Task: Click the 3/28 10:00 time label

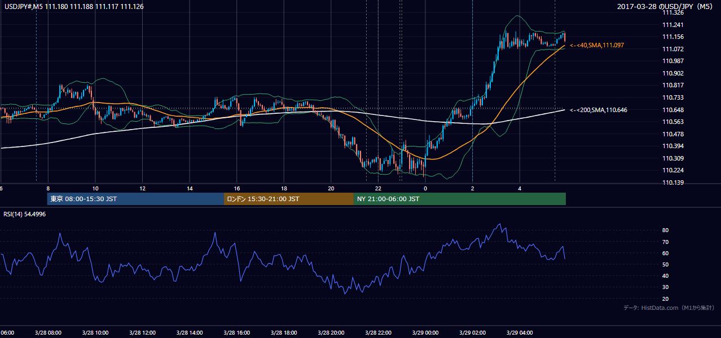Action: [95, 332]
